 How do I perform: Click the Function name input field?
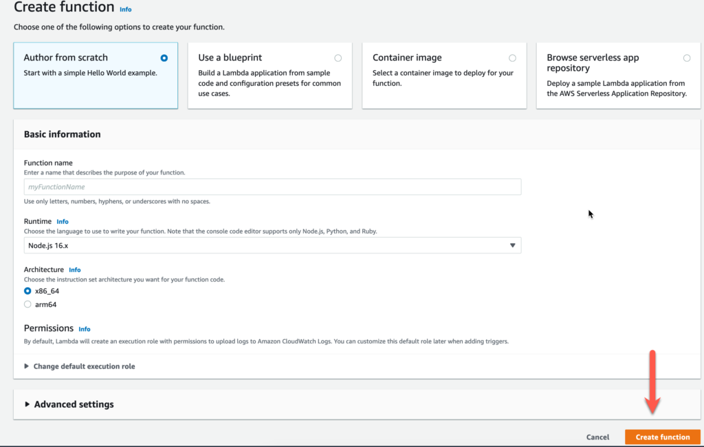(272, 187)
